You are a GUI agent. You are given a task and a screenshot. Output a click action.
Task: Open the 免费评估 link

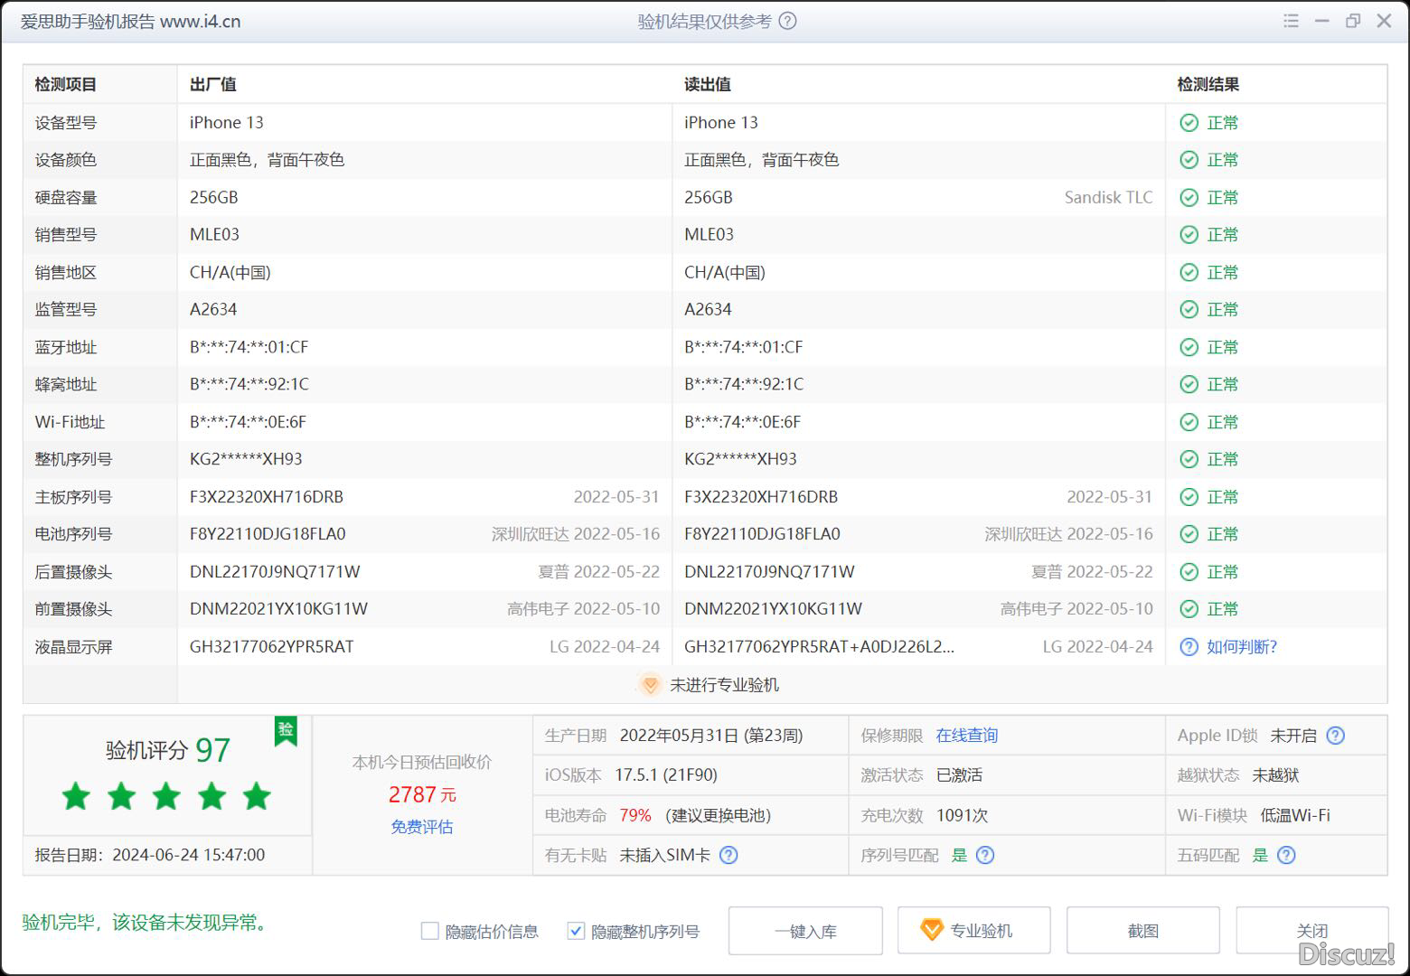[422, 827]
